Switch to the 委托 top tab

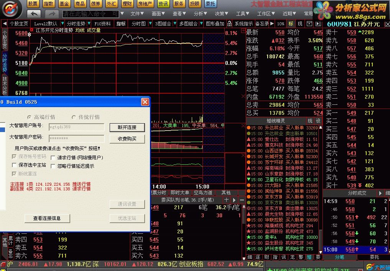[211, 4]
